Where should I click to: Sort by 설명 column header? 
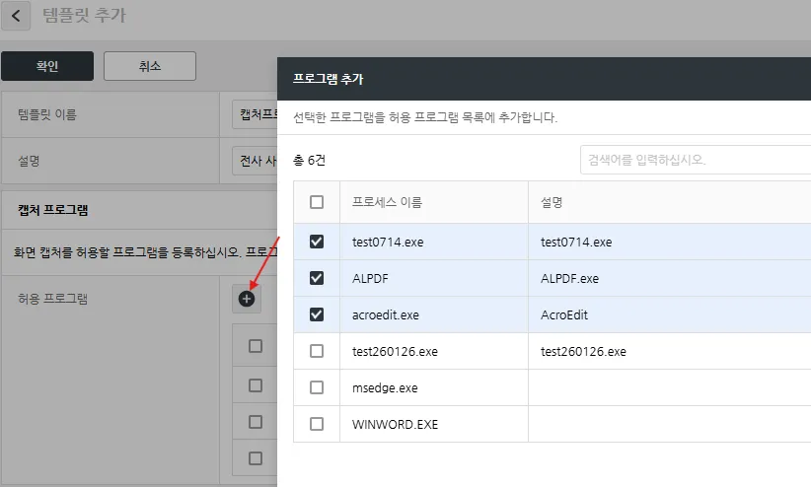[x=670, y=202]
